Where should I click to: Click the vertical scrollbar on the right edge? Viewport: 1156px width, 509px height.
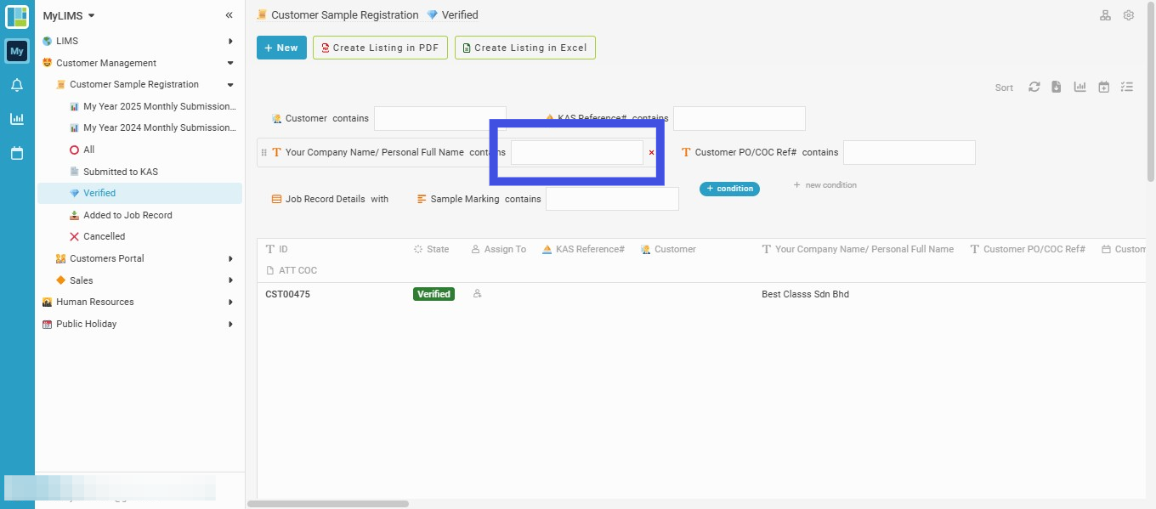(x=1152, y=90)
